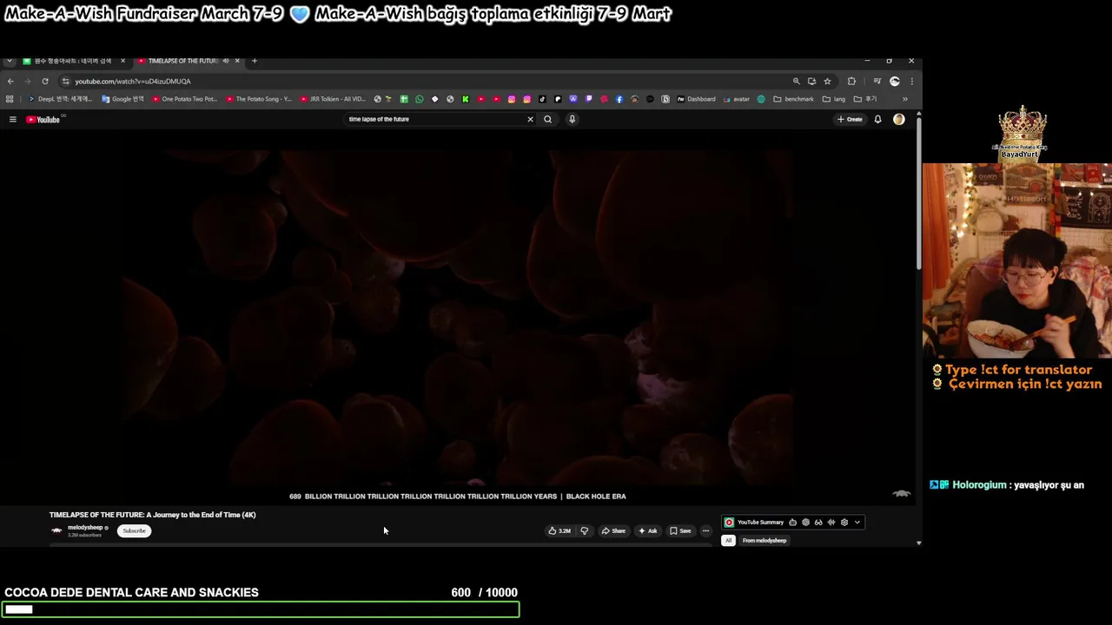The image size is (1112, 625).
Task: Open Facebook bookmark icon
Action: 619,99
